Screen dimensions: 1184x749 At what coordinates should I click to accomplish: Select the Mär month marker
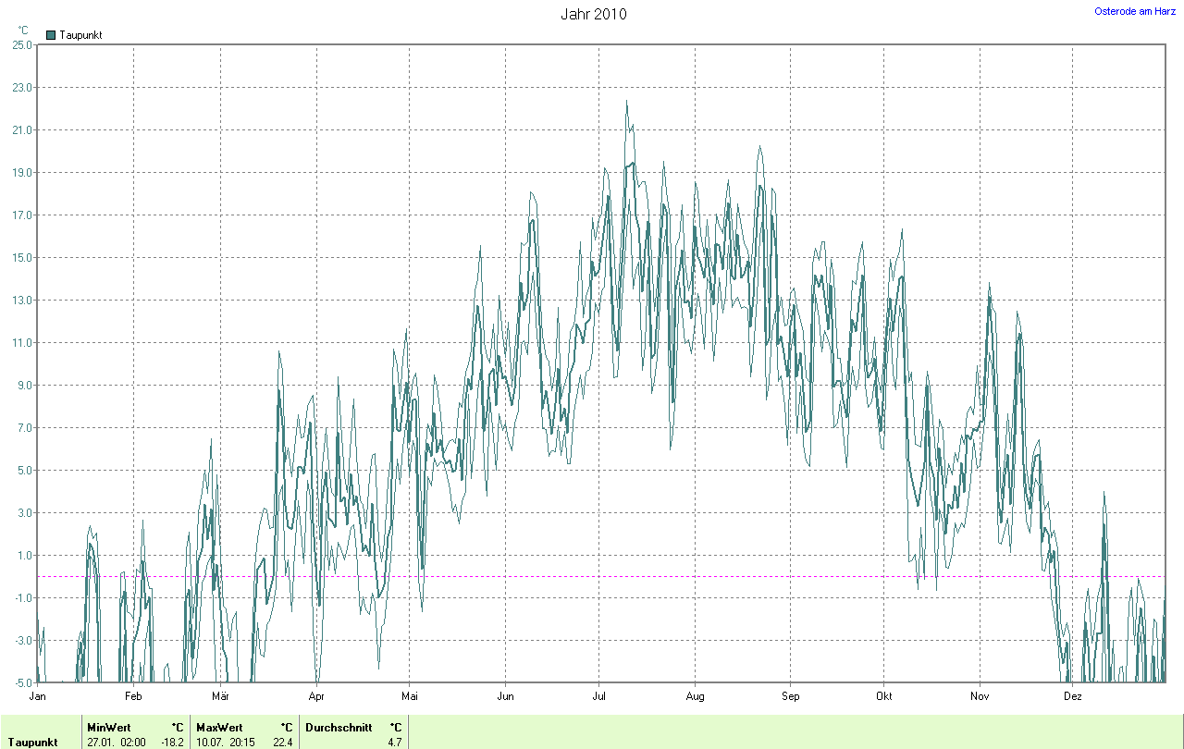click(x=220, y=695)
